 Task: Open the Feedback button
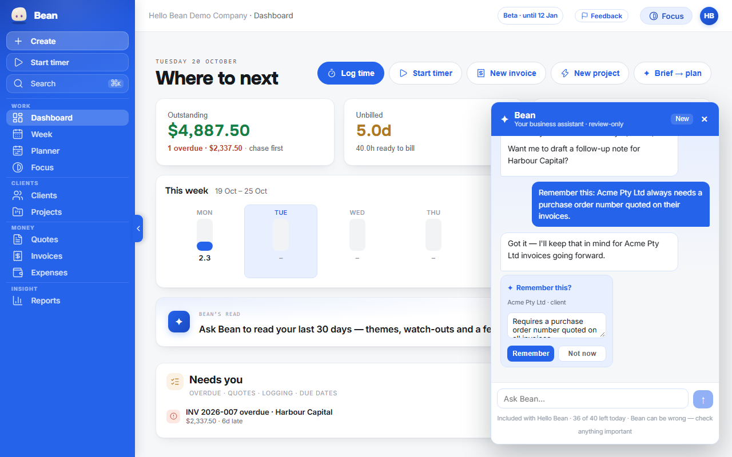pyautogui.click(x=602, y=16)
